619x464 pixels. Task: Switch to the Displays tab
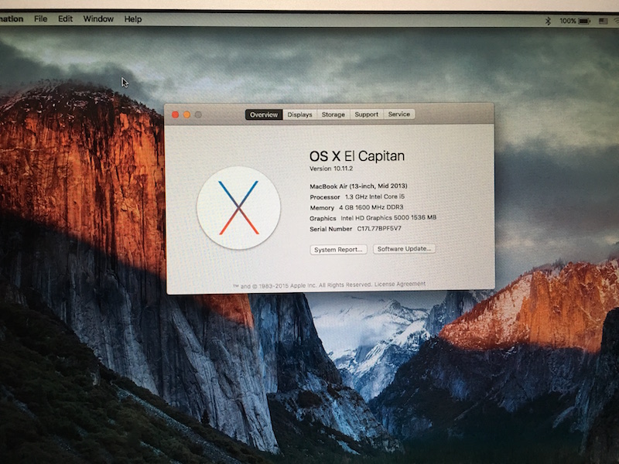click(299, 114)
